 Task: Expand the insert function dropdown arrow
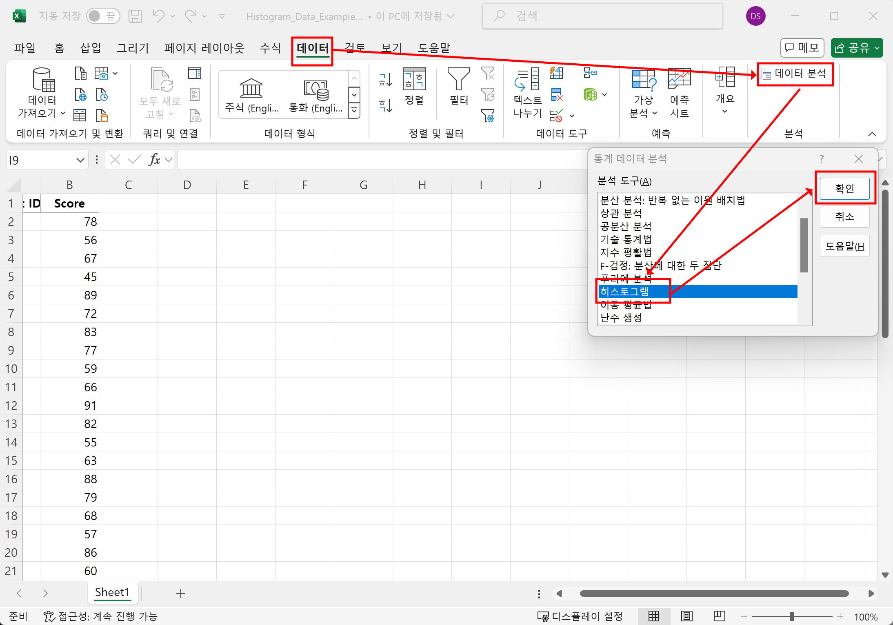(x=169, y=160)
